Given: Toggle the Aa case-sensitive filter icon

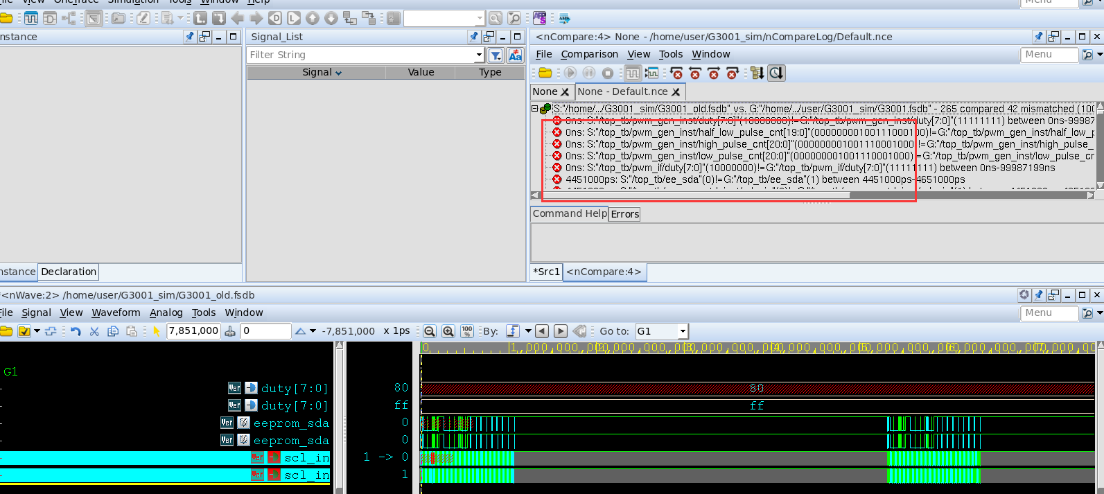Looking at the screenshot, I should (x=516, y=55).
